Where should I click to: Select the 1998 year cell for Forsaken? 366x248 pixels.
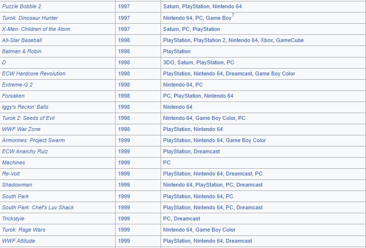[138, 96]
